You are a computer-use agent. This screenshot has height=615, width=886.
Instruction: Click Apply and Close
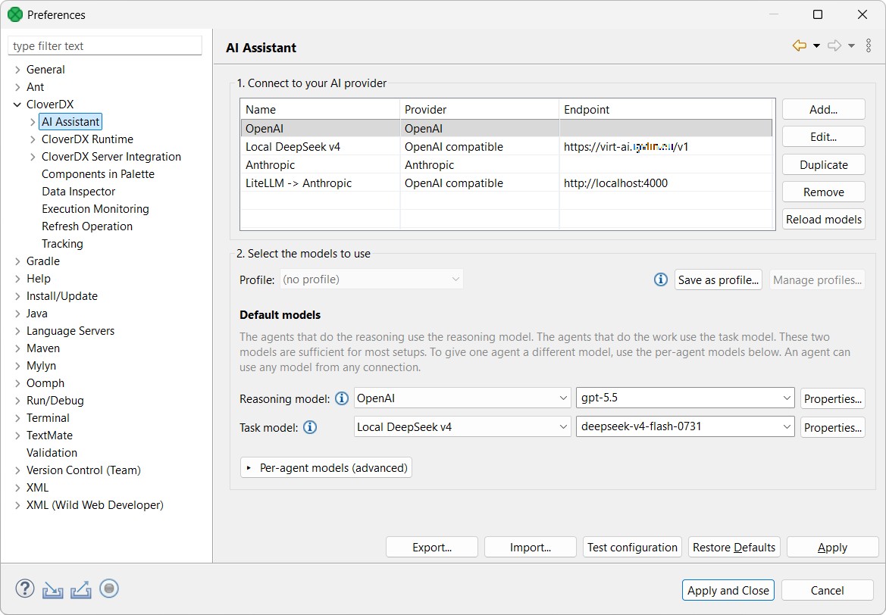point(728,590)
